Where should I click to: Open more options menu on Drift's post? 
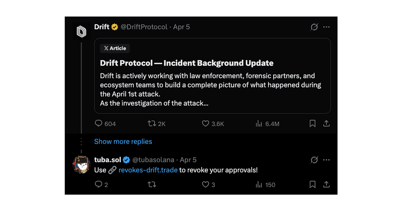326,27
